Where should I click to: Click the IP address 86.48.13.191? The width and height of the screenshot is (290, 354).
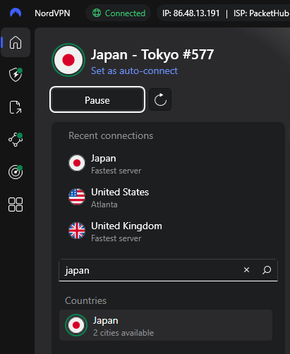click(x=191, y=13)
